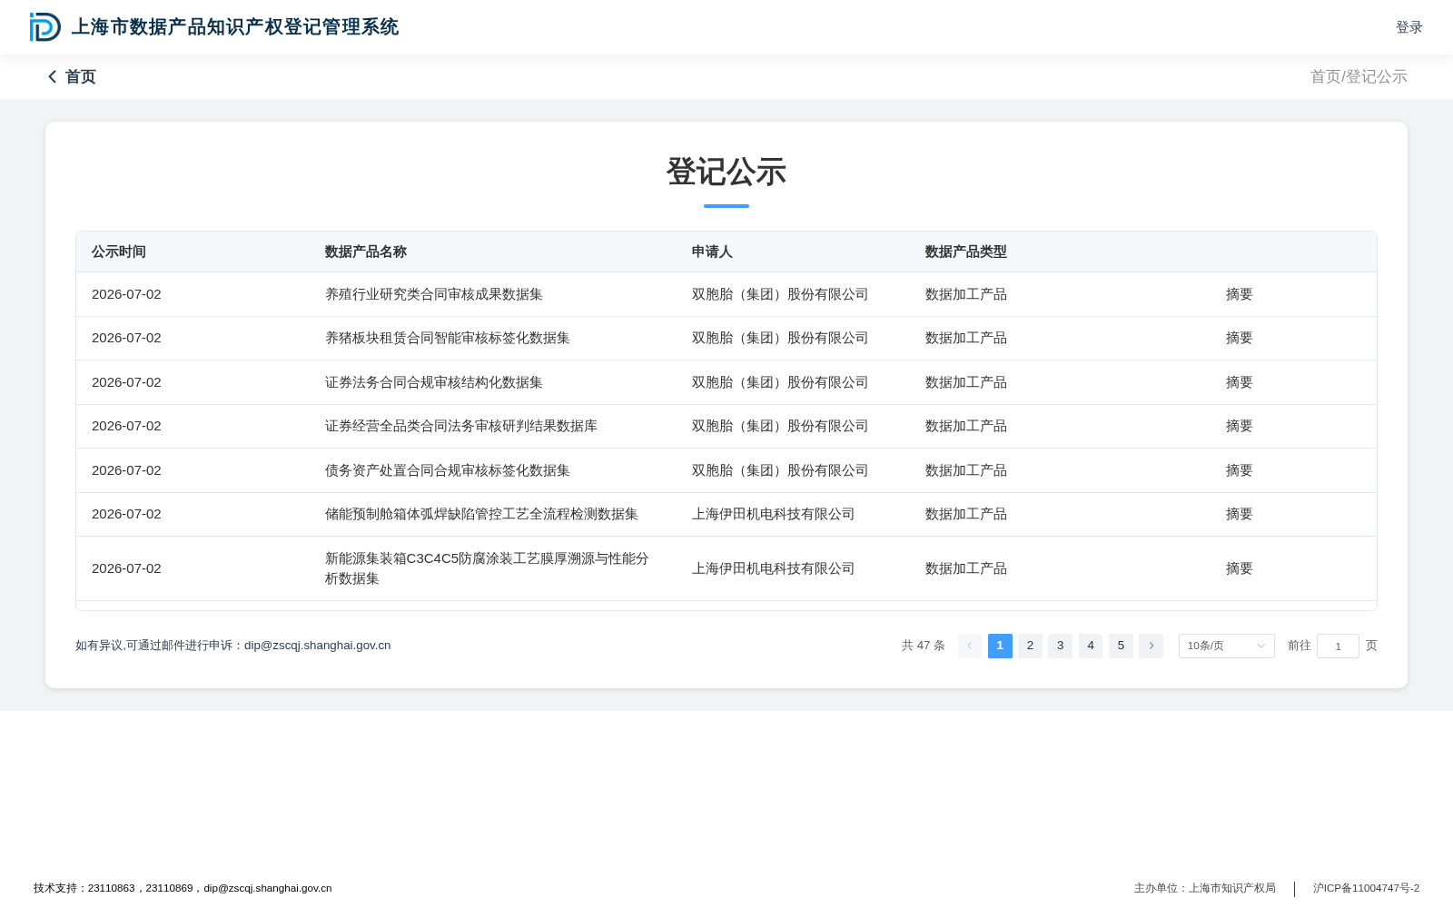Click 沪ICP备11004747号-2 footer link
1453x908 pixels.
tap(1366, 888)
